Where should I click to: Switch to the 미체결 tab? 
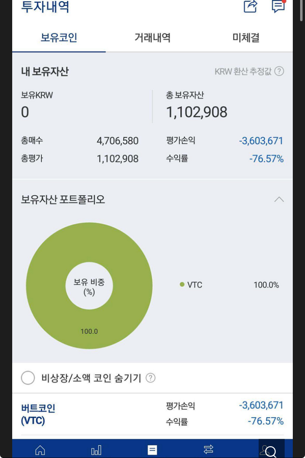[246, 37]
